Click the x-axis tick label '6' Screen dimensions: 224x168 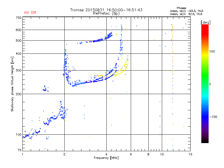131,154
